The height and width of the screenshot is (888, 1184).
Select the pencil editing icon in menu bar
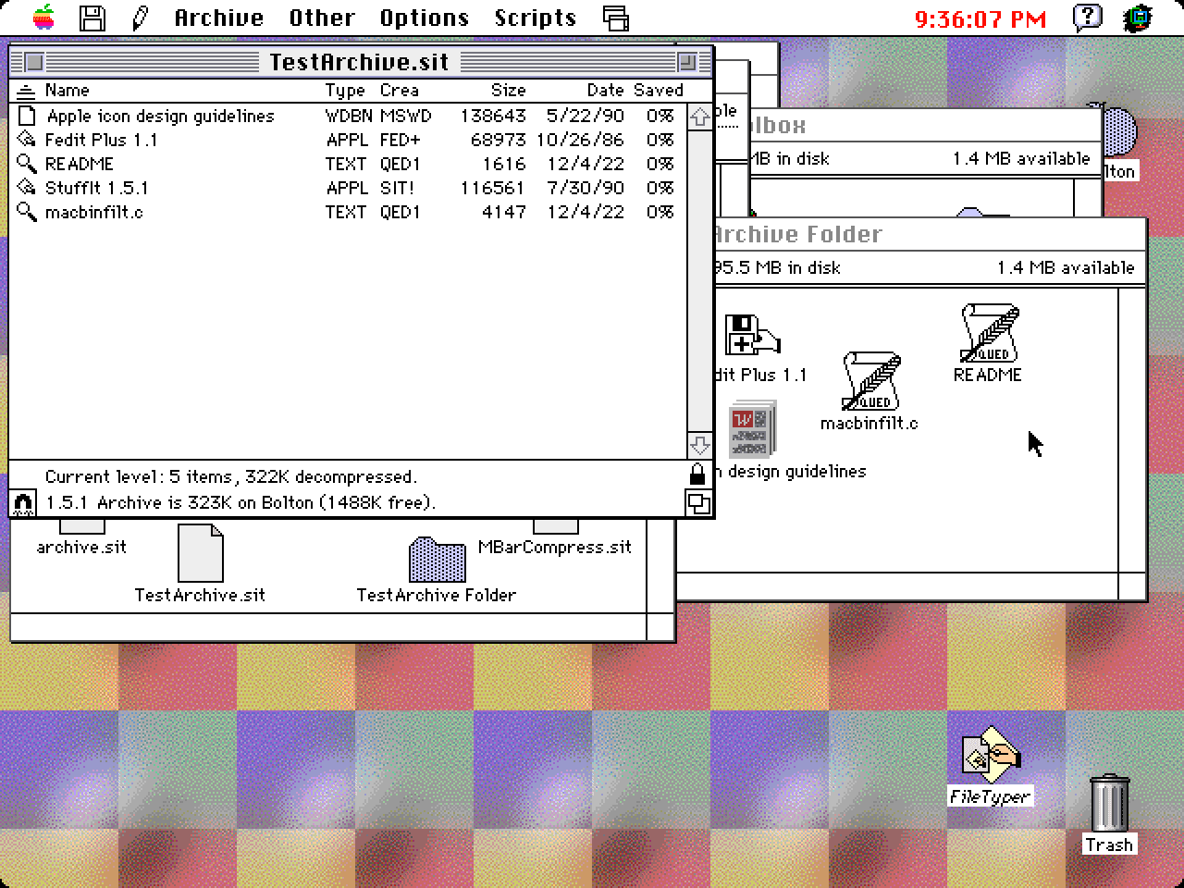(141, 18)
